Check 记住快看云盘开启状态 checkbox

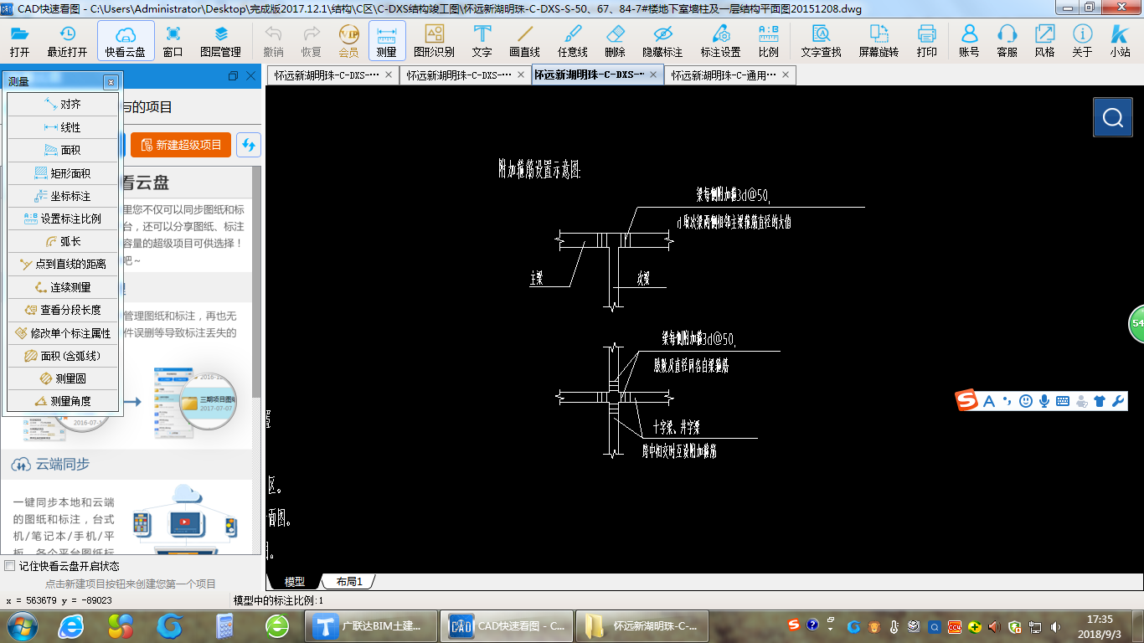pyautogui.click(x=9, y=566)
